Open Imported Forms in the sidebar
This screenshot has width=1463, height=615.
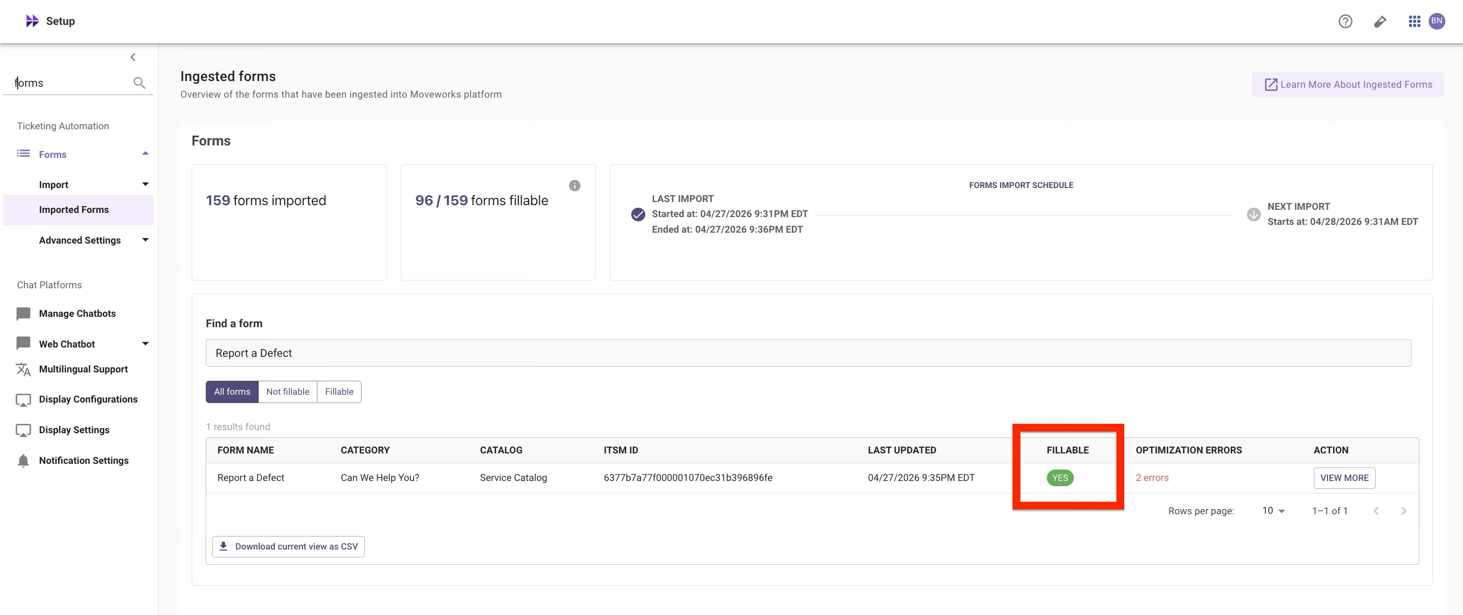click(x=78, y=210)
